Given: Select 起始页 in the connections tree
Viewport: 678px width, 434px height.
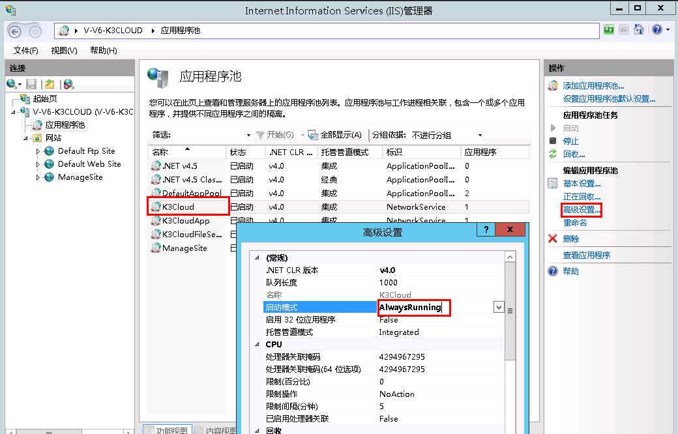Looking at the screenshot, I should coord(45,98).
